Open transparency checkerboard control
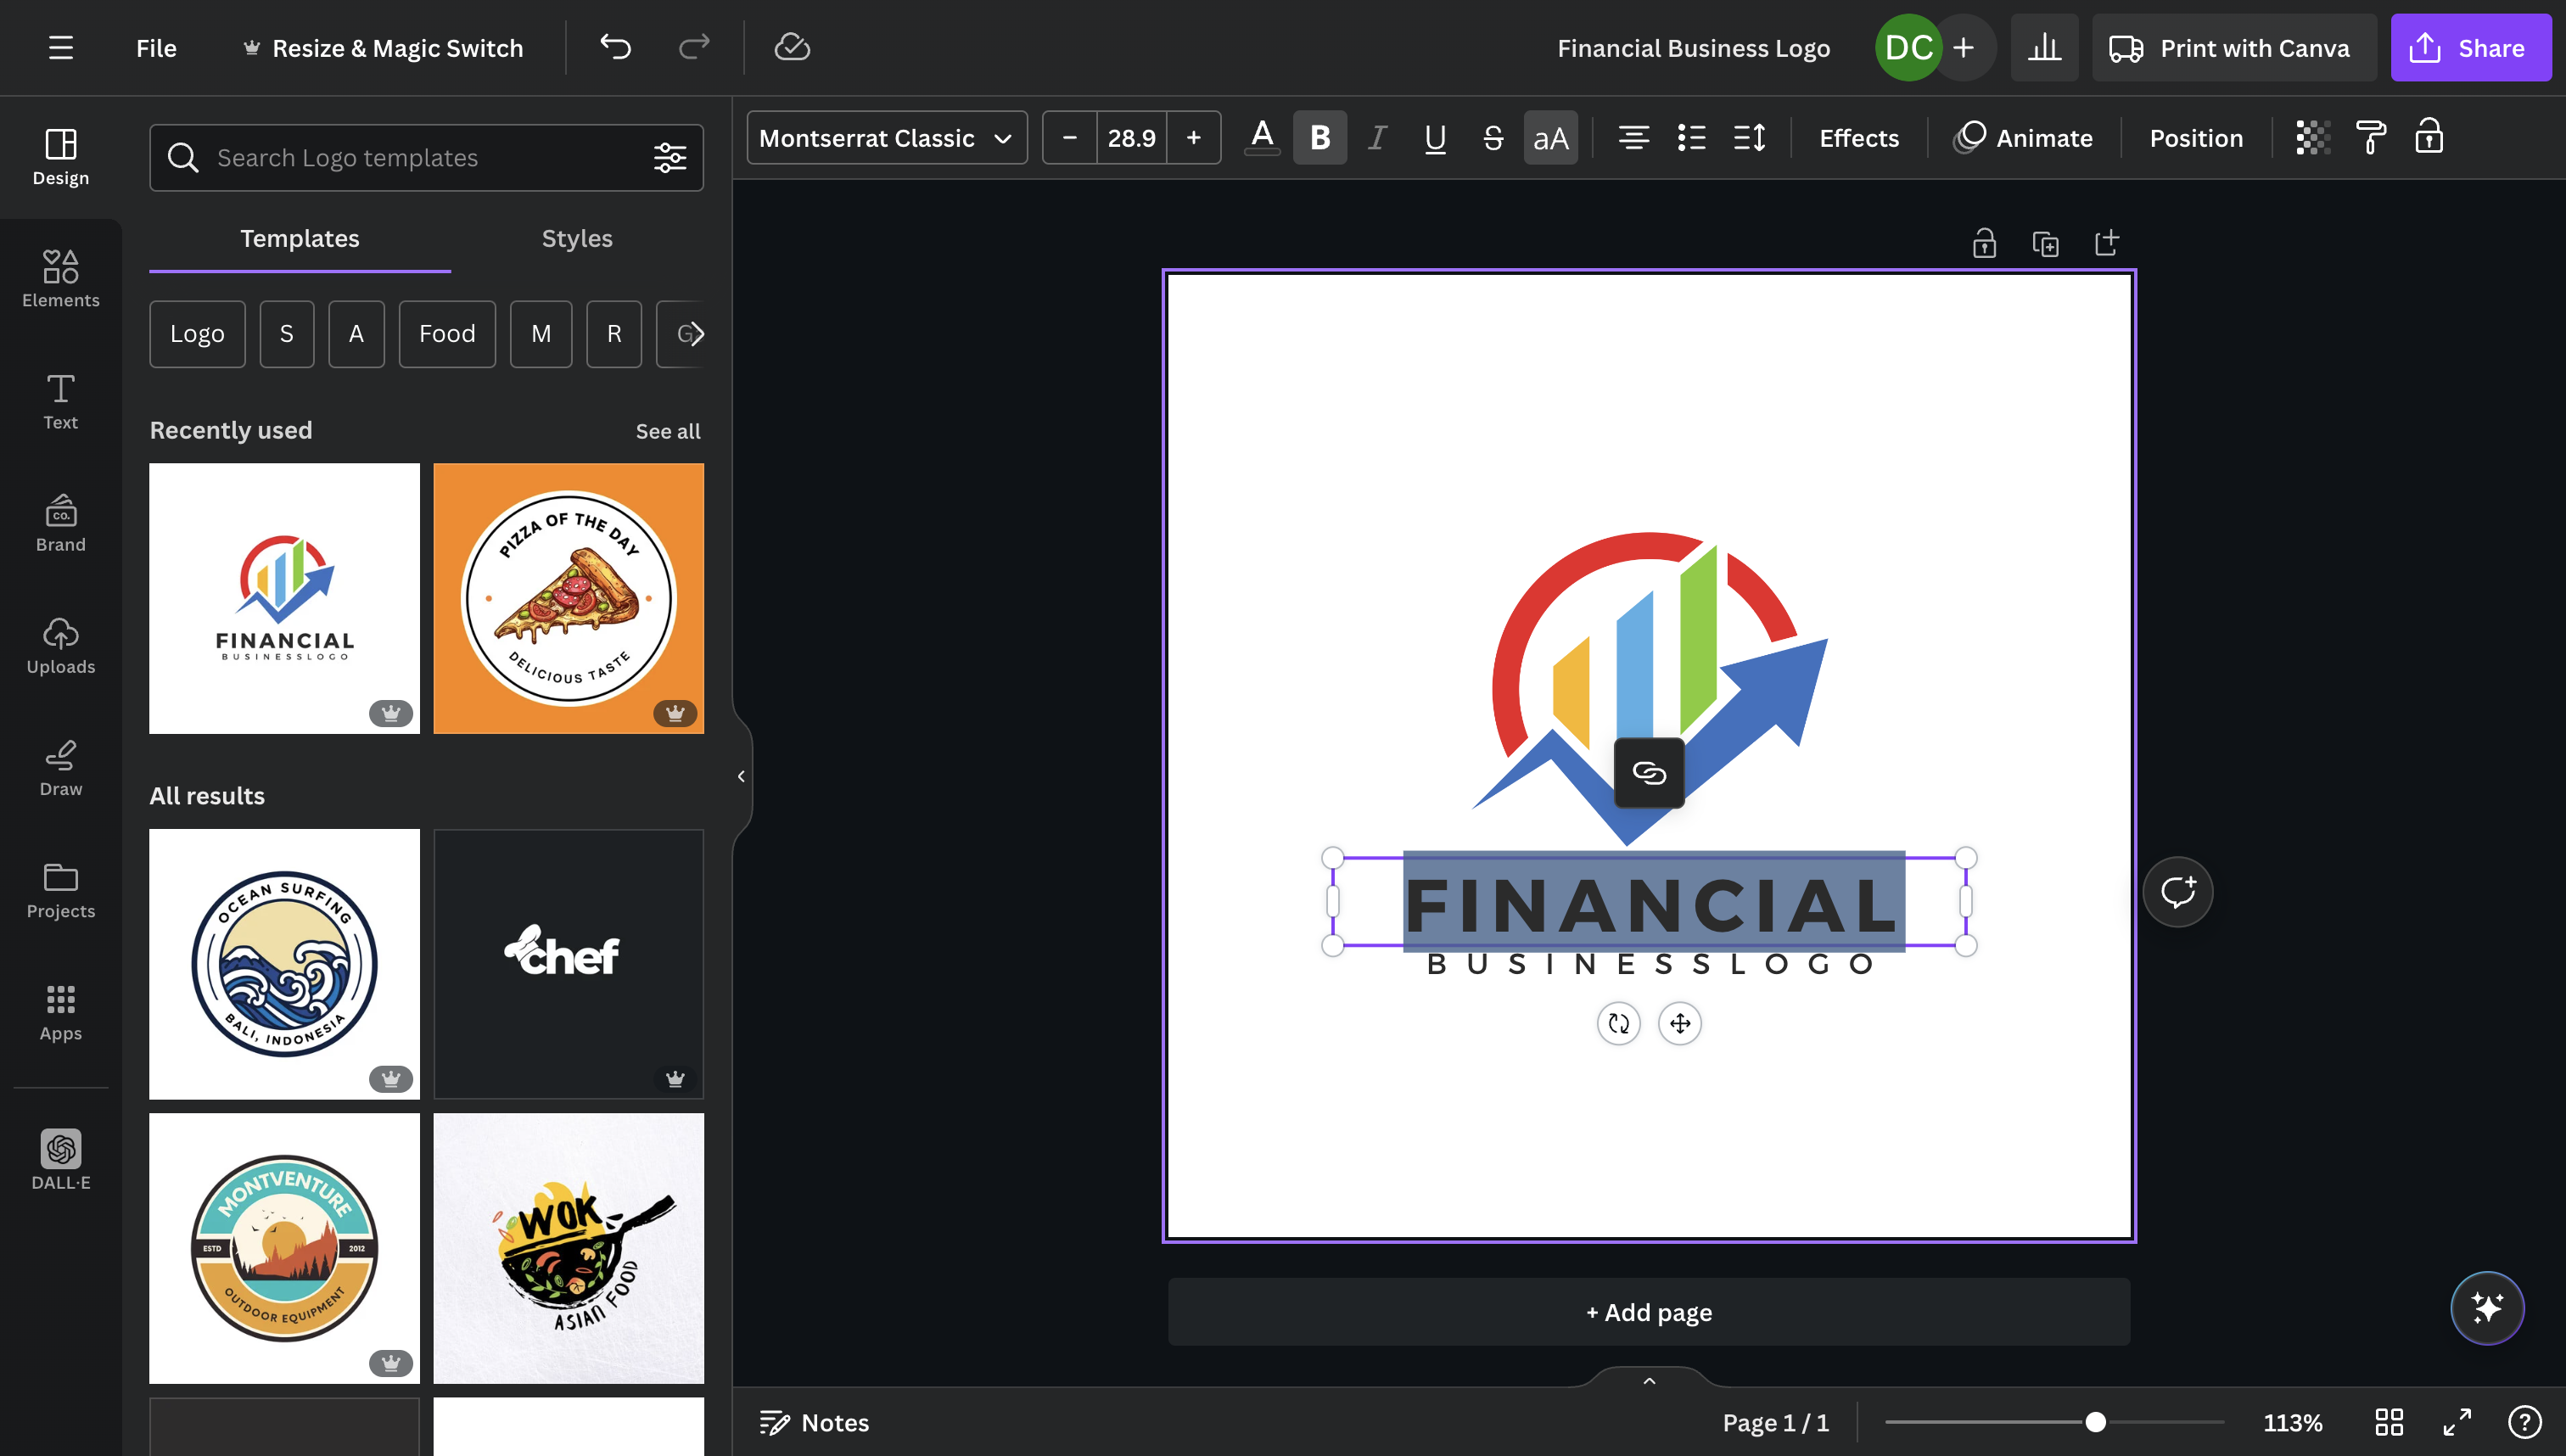The image size is (2566, 1456). click(x=2313, y=137)
